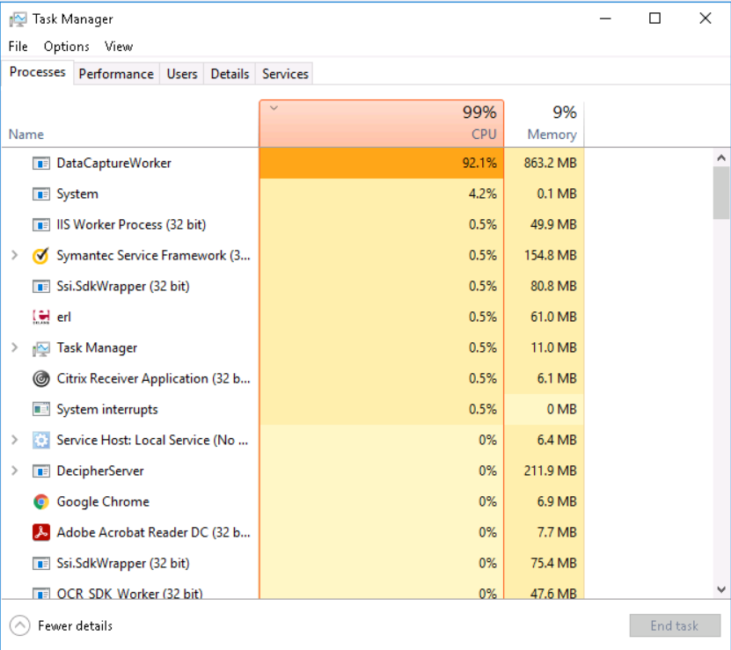The image size is (731, 650).
Task: Click the OCR SDK Worker icon
Action: click(41, 594)
